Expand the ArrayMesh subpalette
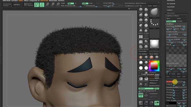191x107 pixels. click(171, 4)
